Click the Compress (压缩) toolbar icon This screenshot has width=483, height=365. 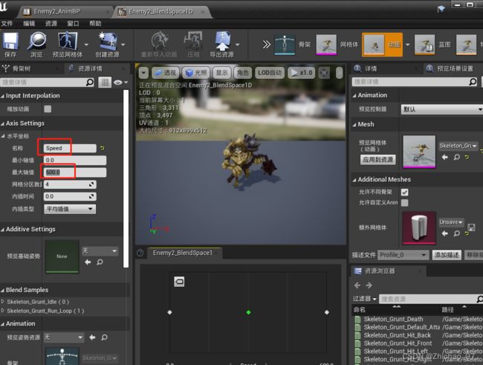click(192, 42)
